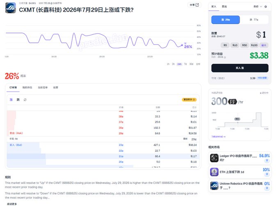The image size is (279, 206).
Task: Open the ETH up or down 1d market
Action: pyautogui.click(x=240, y=172)
